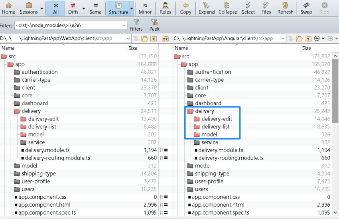Select right pane user-profile folder
This screenshot has width=339, height=219.
point(209,182)
